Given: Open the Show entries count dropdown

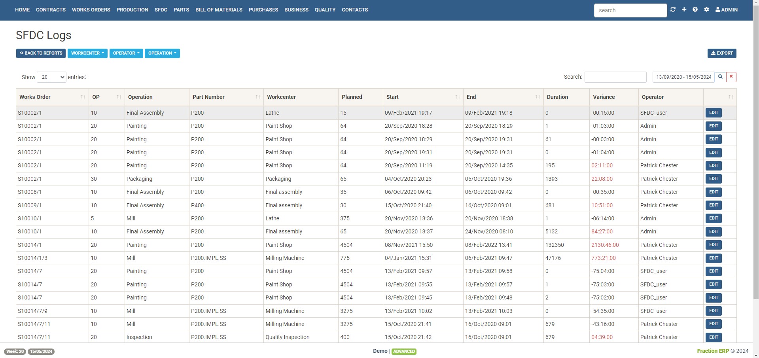Looking at the screenshot, I should [x=51, y=77].
